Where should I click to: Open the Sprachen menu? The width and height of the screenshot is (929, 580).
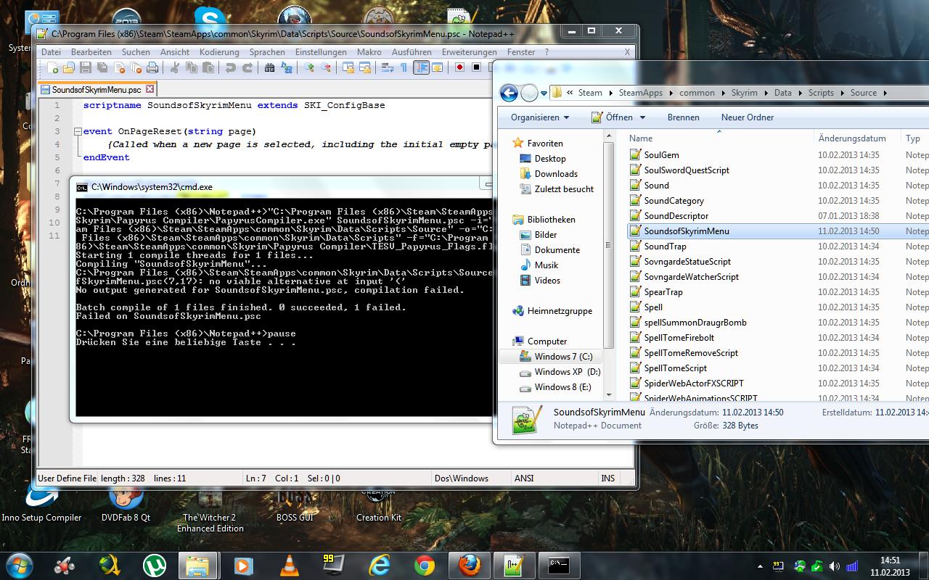[x=267, y=52]
